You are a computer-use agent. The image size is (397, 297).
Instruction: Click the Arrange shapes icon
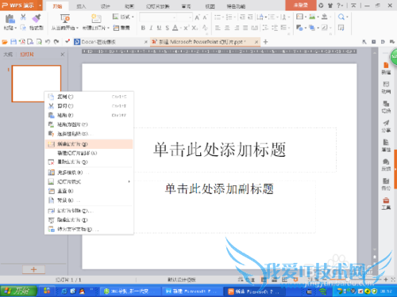(x=312, y=28)
